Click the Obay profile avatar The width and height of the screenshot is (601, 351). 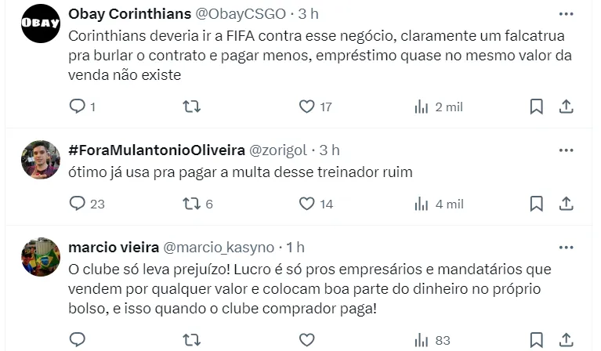click(40, 24)
